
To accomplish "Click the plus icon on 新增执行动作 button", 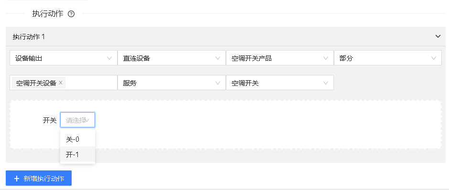I will tap(17, 179).
